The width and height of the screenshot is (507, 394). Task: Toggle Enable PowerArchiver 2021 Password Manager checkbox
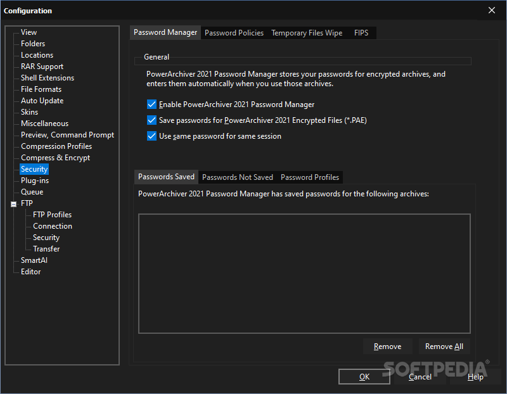[x=151, y=105]
